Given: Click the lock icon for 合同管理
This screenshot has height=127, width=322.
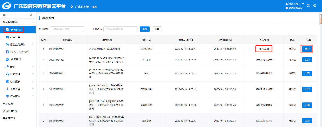Looking at the screenshot, I should 8,74.
